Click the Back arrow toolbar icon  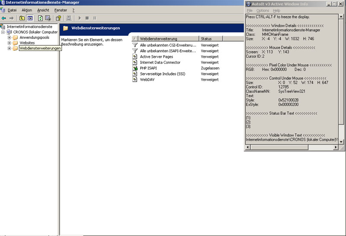point(4,18)
